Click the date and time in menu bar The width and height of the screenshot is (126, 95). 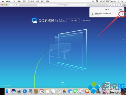click(108, 1)
